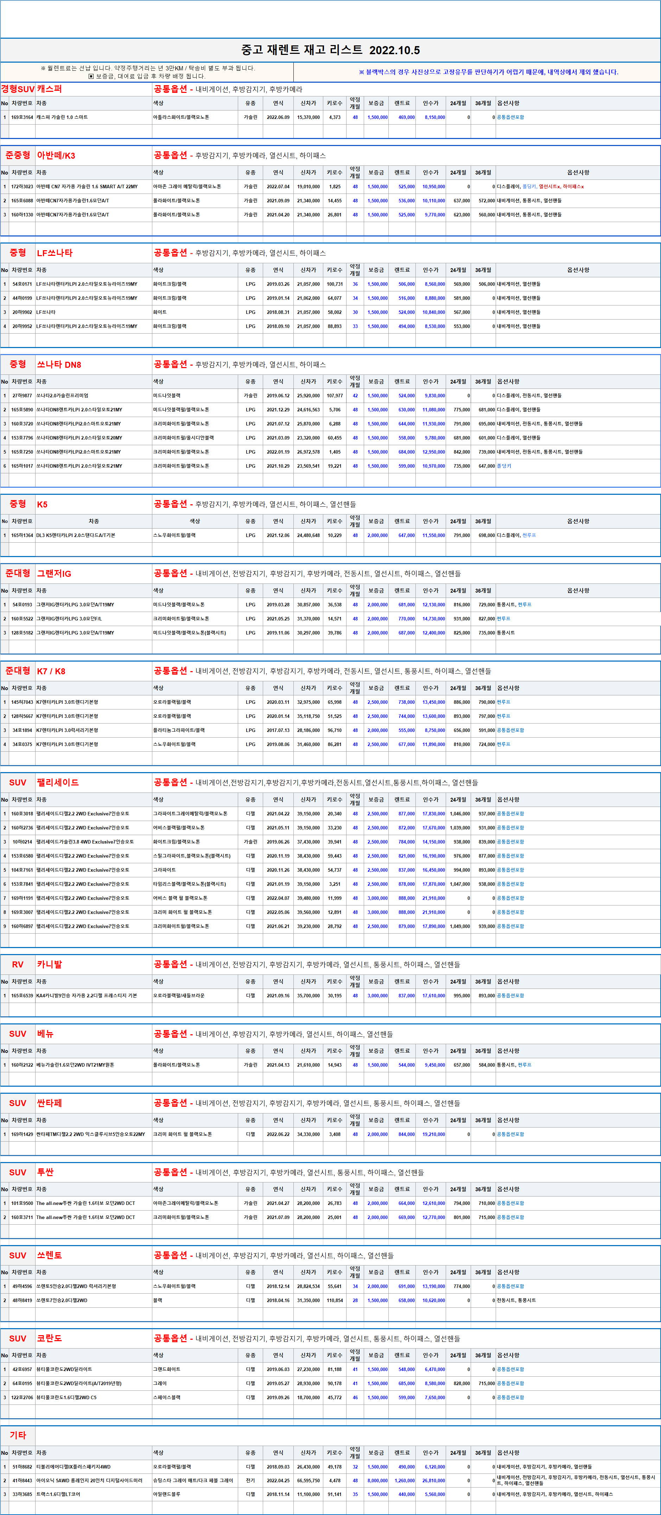Click new-car price 24,616,563
The height and width of the screenshot is (1515, 661).
(308, 410)
